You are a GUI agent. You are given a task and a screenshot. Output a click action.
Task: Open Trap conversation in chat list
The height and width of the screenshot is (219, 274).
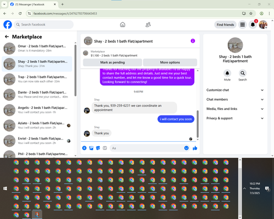click(37, 79)
